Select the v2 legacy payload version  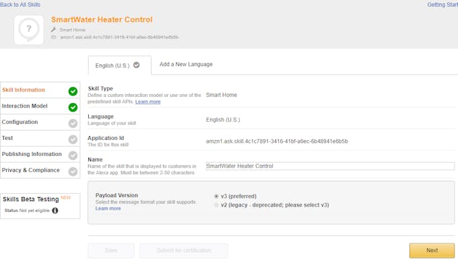pyautogui.click(x=216, y=205)
